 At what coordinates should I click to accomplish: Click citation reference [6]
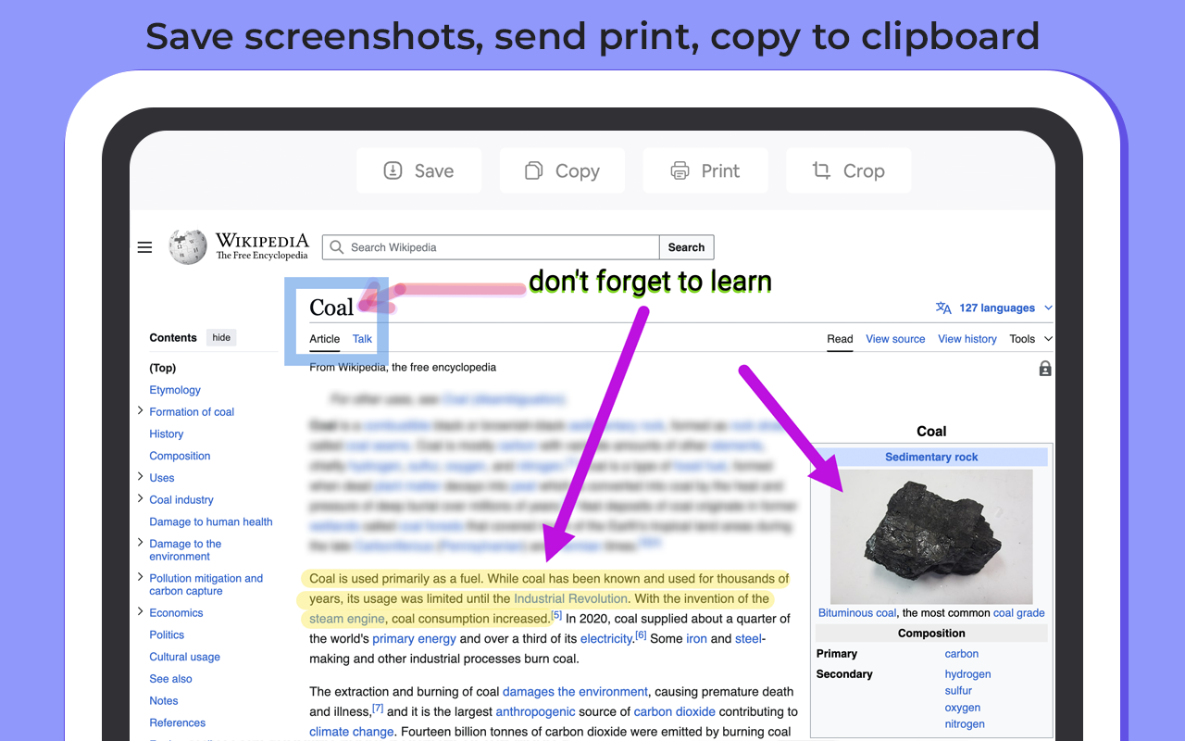click(x=641, y=634)
